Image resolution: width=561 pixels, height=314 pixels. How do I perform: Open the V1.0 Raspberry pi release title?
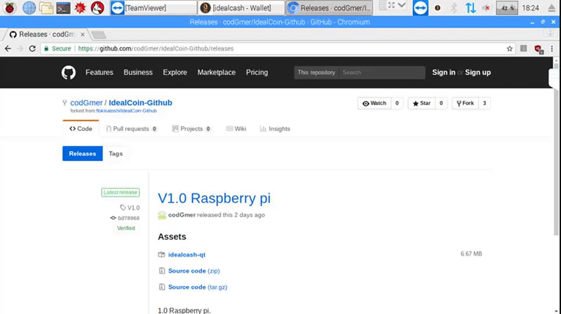pos(214,198)
